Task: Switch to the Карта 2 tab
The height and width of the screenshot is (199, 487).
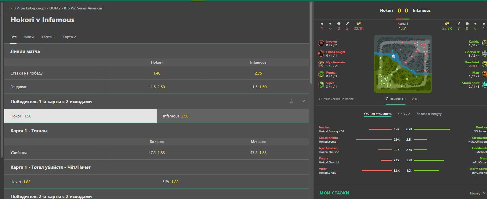Action: [69, 37]
